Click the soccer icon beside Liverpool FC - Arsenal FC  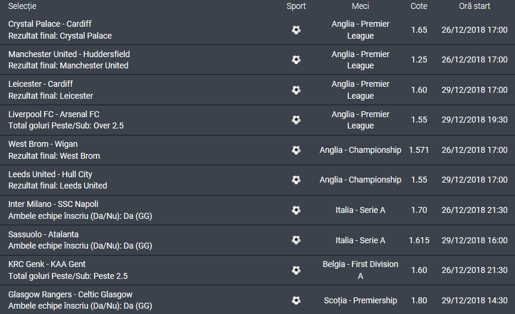[x=296, y=120]
